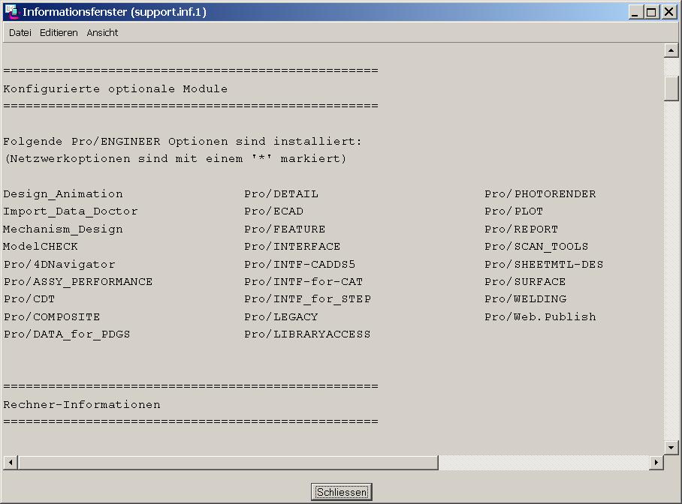Click the vertical scrollbar thumb

click(x=671, y=88)
